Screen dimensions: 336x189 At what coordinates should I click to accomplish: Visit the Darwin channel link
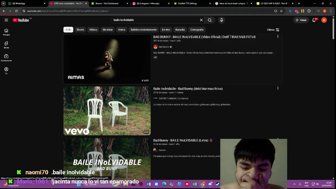click(162, 150)
